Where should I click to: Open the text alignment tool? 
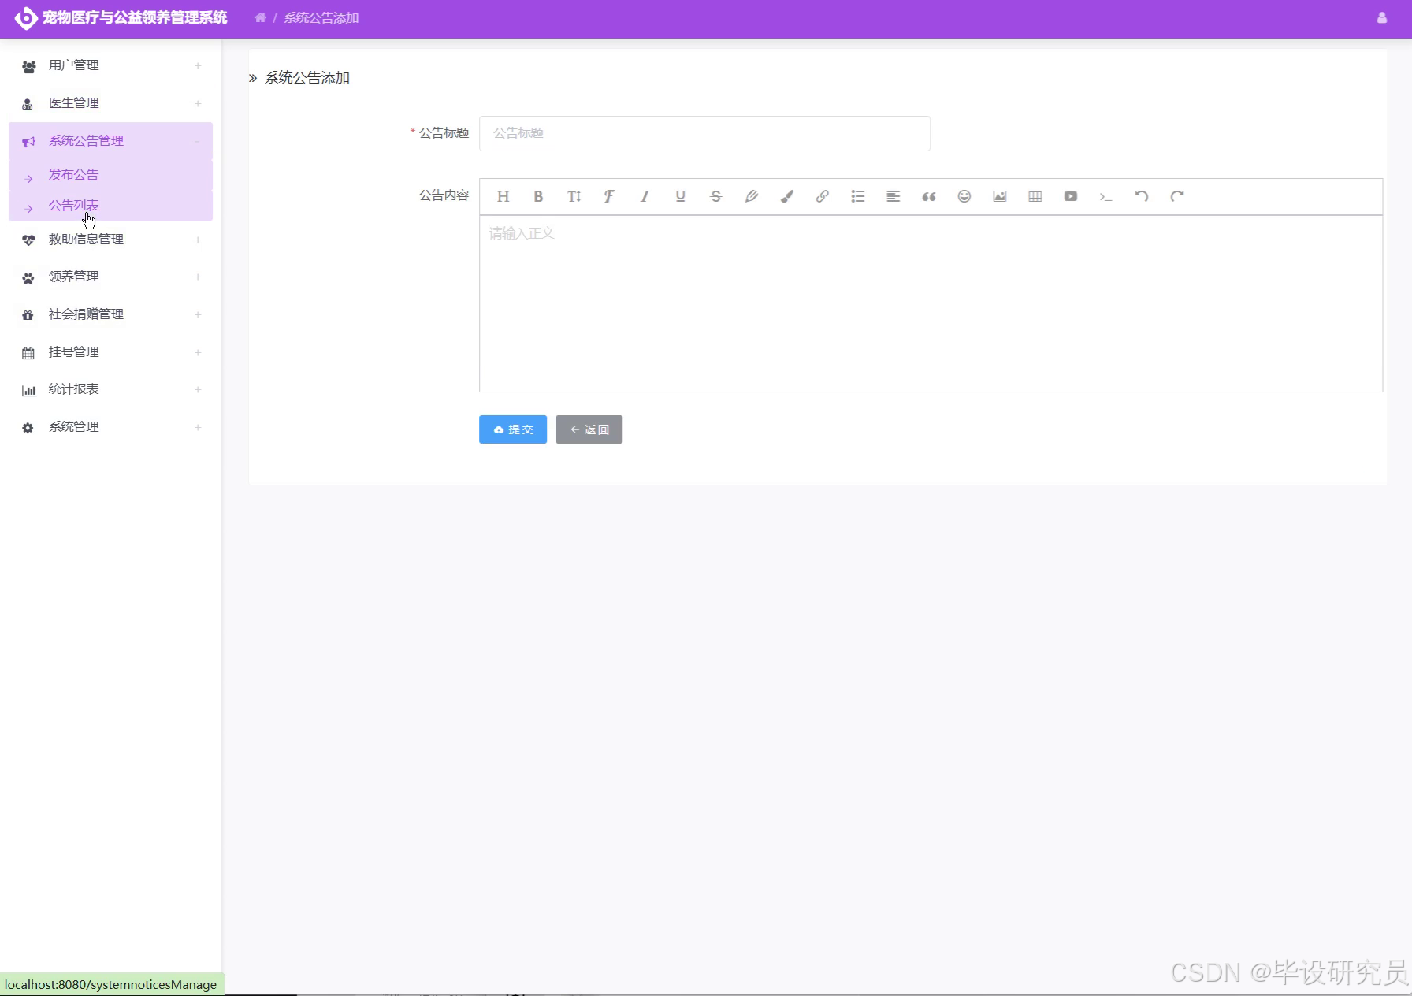click(x=893, y=196)
